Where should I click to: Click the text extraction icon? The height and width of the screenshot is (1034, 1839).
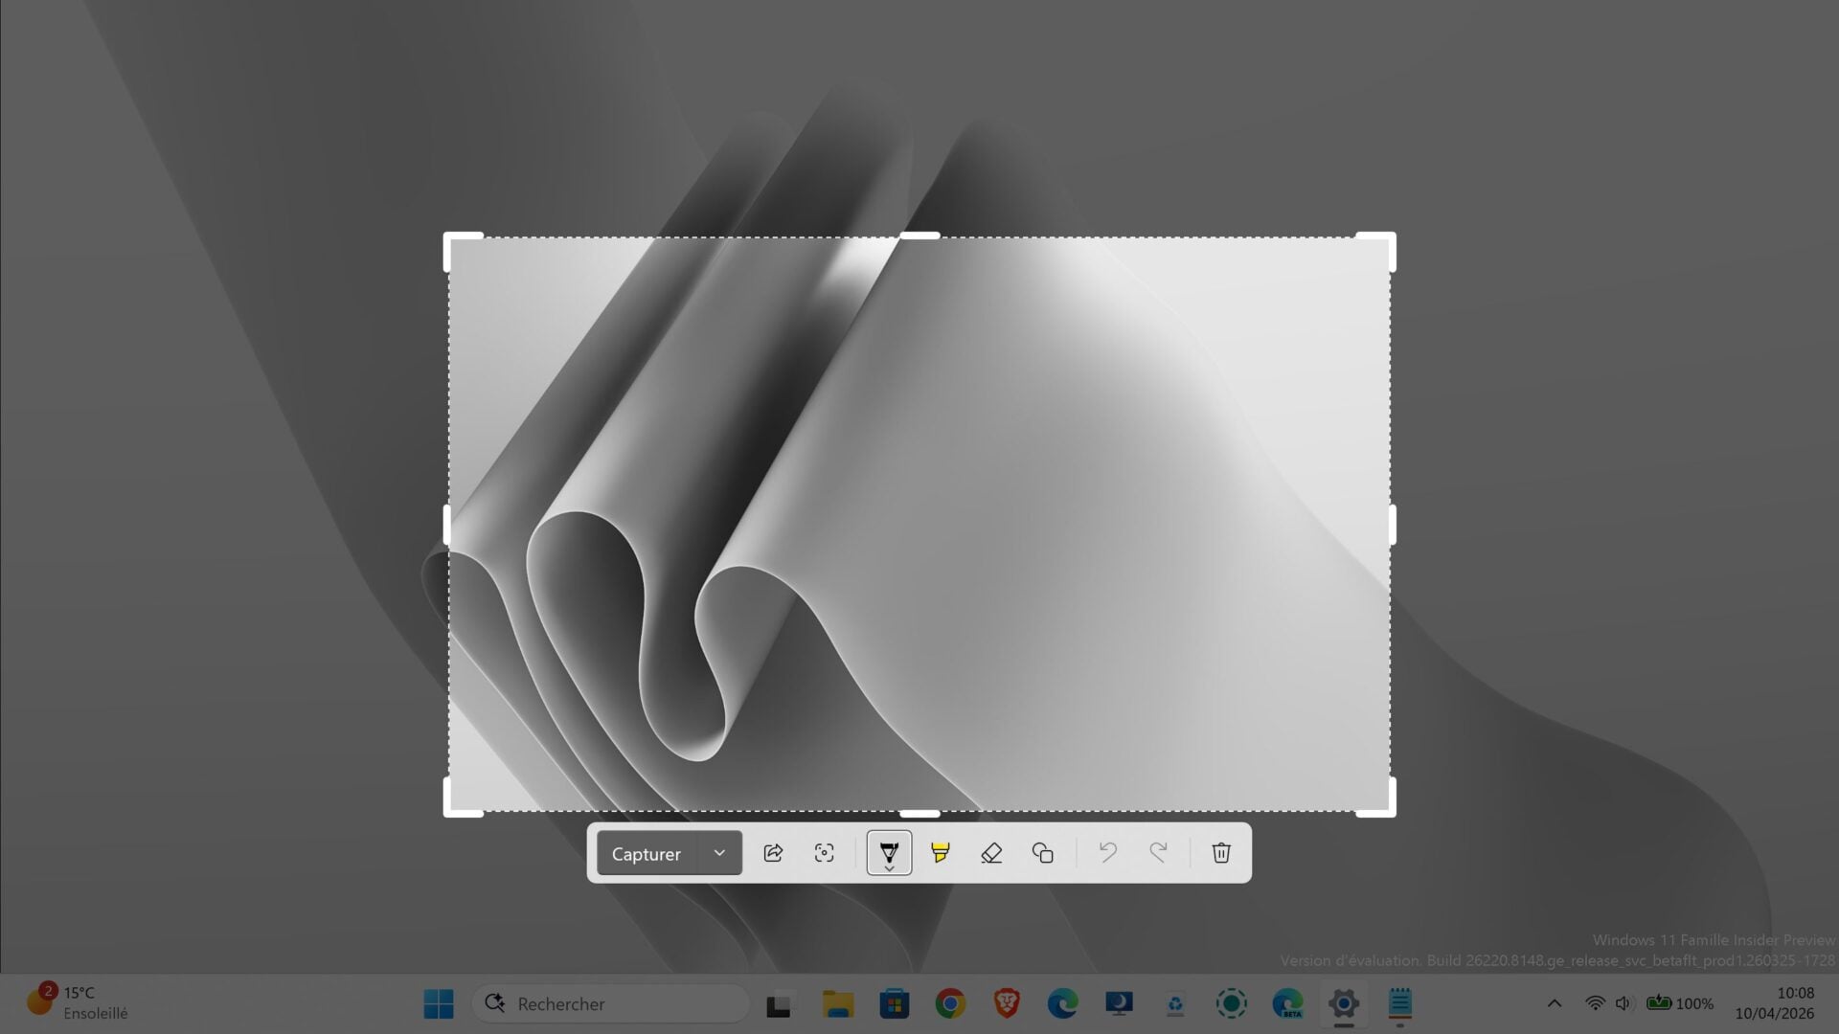825,852
